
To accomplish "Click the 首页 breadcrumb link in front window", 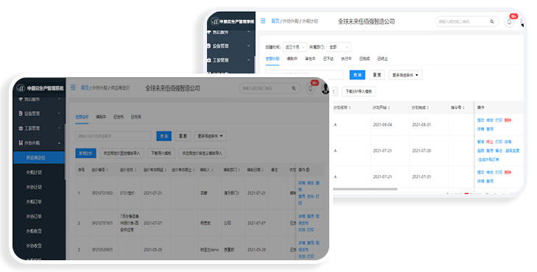I will (85, 88).
